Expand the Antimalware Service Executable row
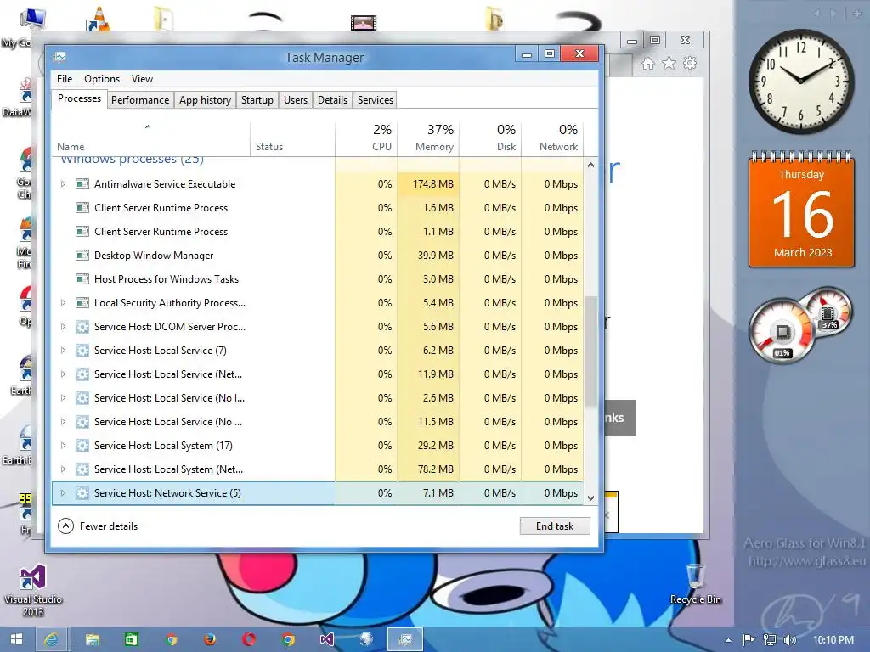Viewport: 870px width, 652px height. [x=63, y=184]
